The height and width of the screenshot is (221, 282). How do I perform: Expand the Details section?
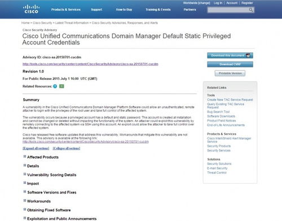(x=25, y=165)
